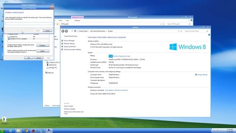Open the Share tab in XP Royale8 window
Screen dimensions: 236x133
click(60, 21)
